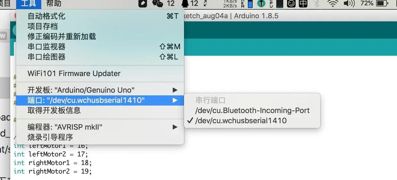The width and height of the screenshot is (397, 180).
Task: Open the 帮助 menu
Action: [54, 4]
